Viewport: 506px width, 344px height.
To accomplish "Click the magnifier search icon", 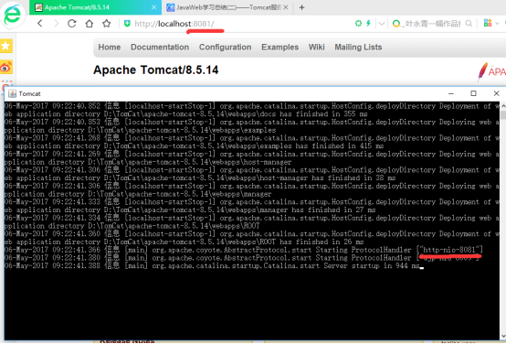I will click(x=469, y=23).
